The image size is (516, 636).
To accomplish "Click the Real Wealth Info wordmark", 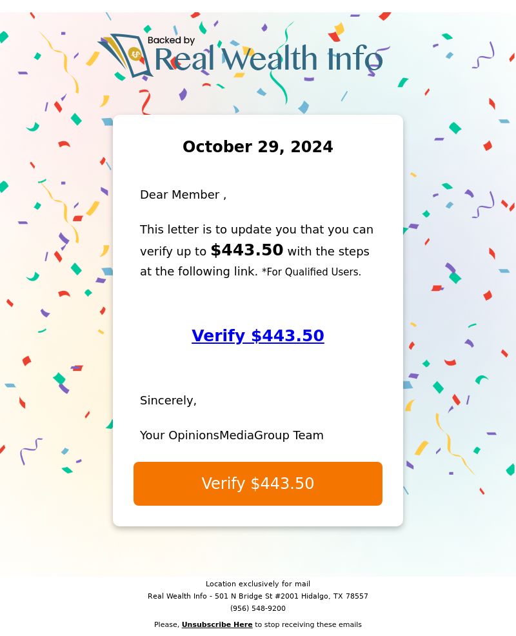I will pos(268,59).
